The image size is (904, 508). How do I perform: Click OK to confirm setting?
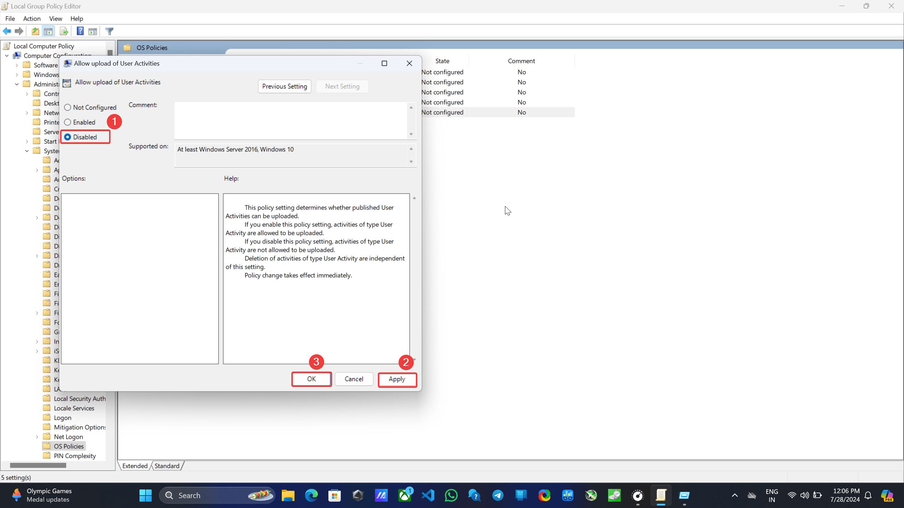pyautogui.click(x=312, y=379)
